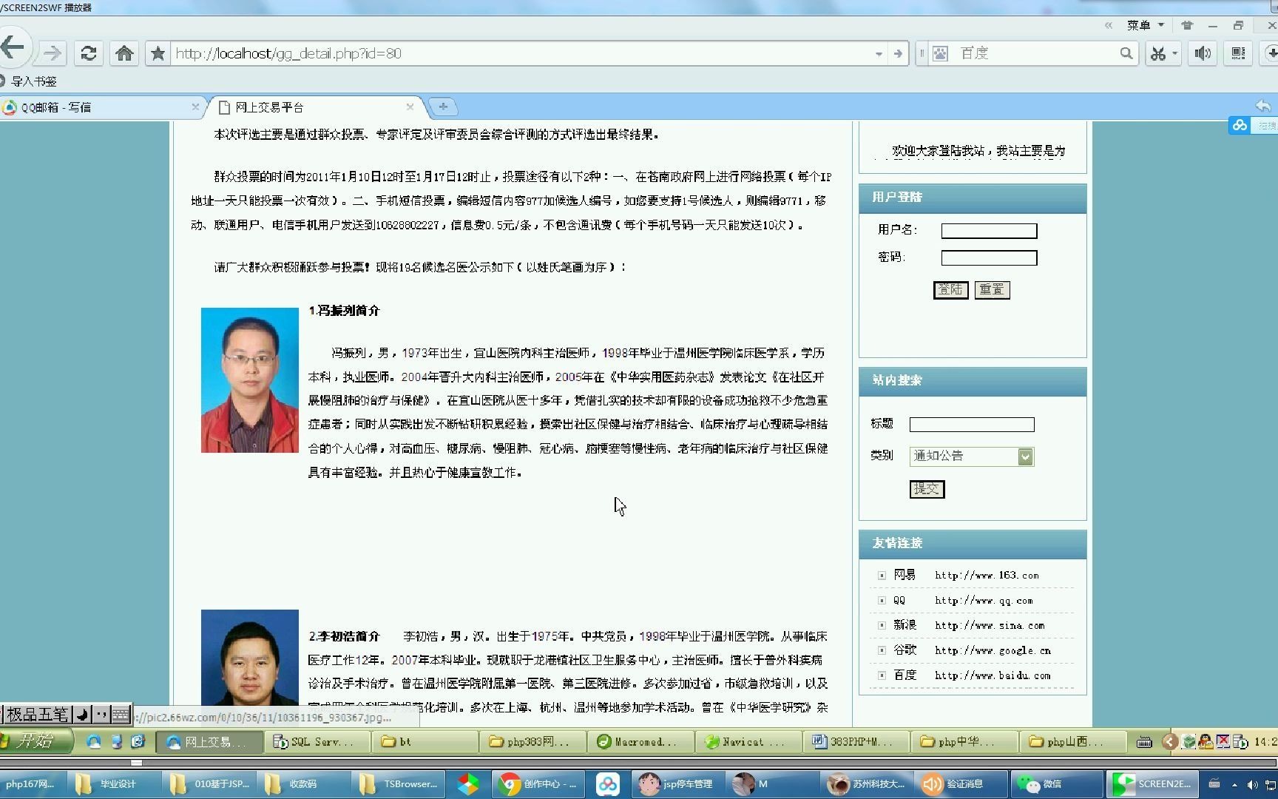Close the QQ邮箱 tab with its X
Screen dimensions: 1278x799
[195, 107]
